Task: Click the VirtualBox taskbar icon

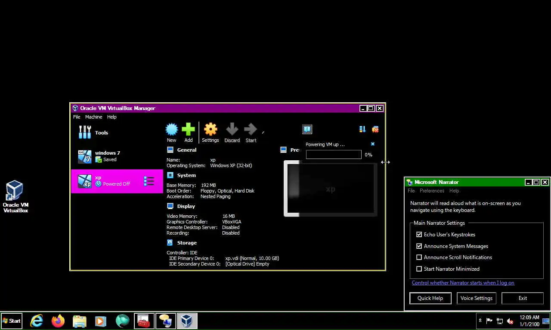Action: pos(187,321)
